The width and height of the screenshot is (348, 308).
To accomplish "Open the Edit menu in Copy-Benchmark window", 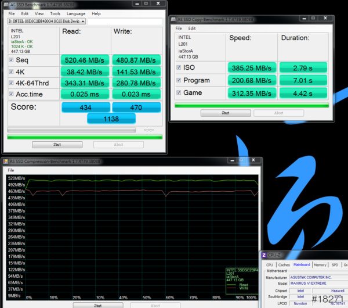I will pyautogui.click(x=191, y=27).
